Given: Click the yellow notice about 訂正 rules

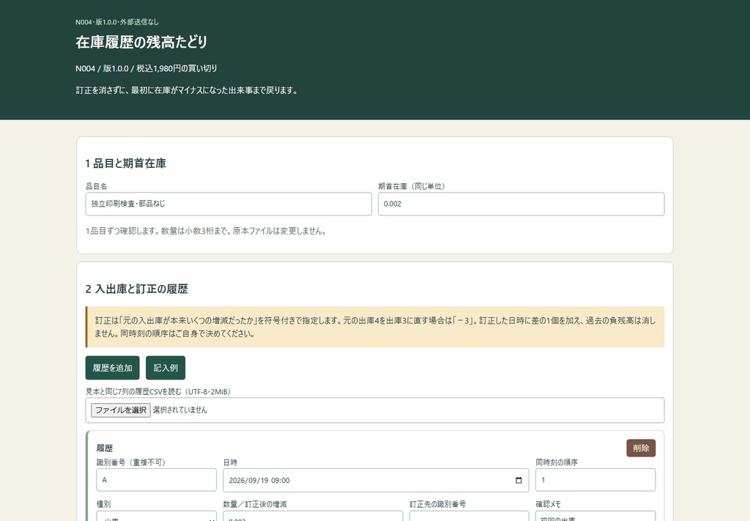Looking at the screenshot, I should point(375,327).
